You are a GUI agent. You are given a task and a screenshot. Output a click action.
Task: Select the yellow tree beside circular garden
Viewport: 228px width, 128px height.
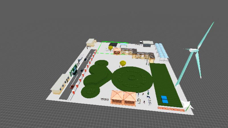[x=123, y=63]
